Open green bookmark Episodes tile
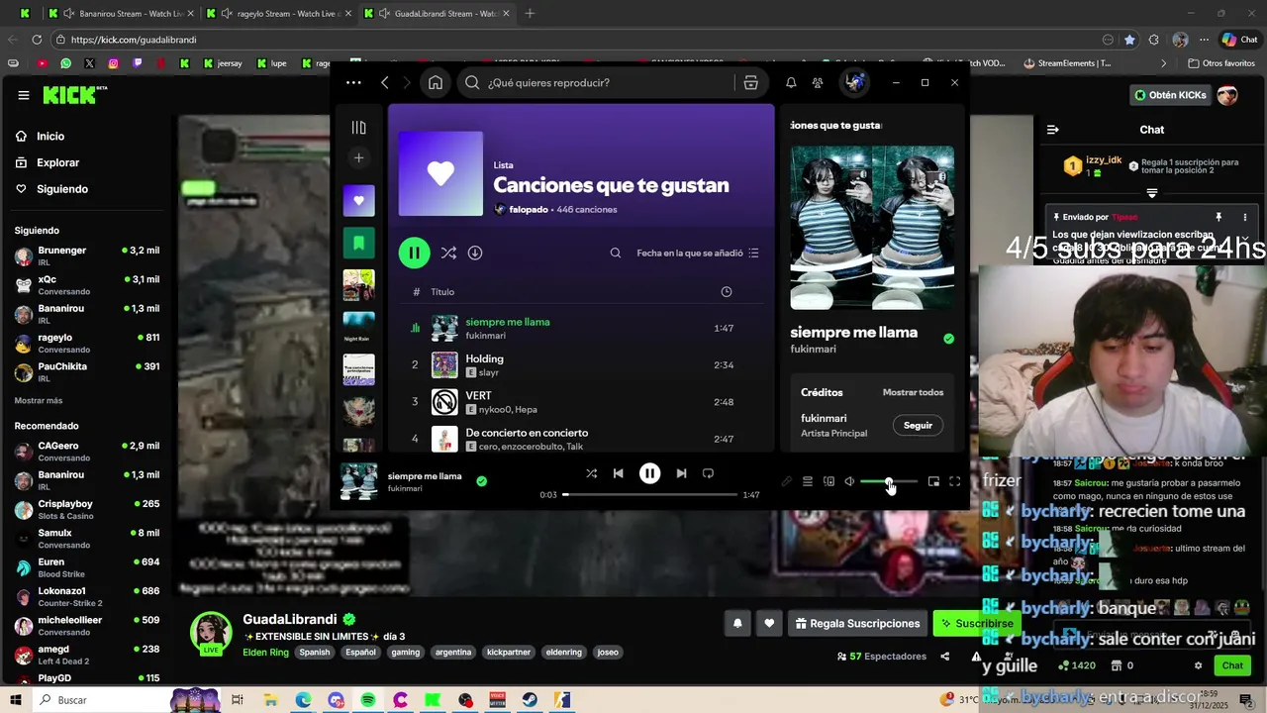The image size is (1267, 713). tap(358, 243)
